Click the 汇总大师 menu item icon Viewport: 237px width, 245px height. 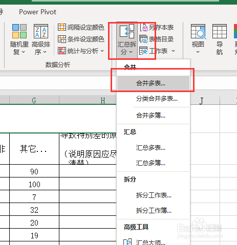point(127,242)
